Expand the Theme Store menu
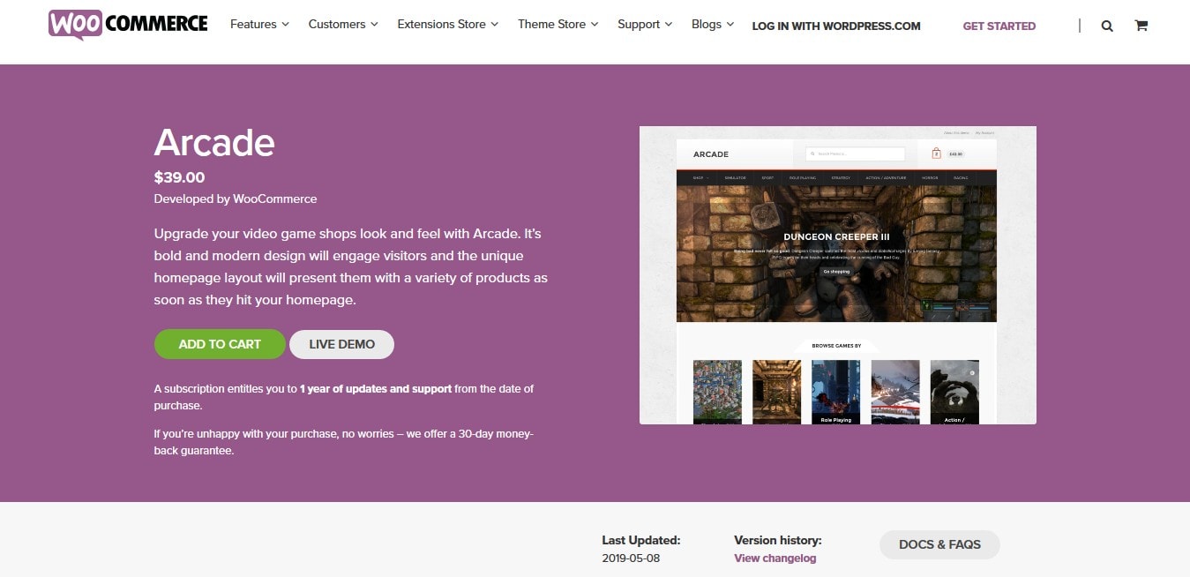 pyautogui.click(x=558, y=25)
